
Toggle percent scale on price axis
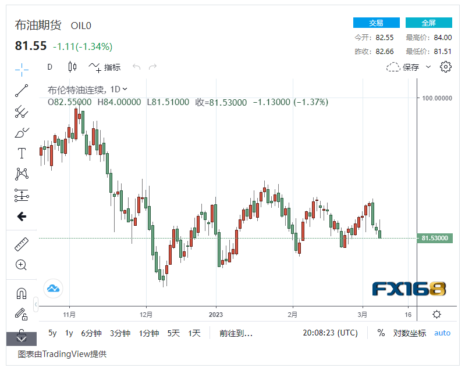pyautogui.click(x=381, y=333)
